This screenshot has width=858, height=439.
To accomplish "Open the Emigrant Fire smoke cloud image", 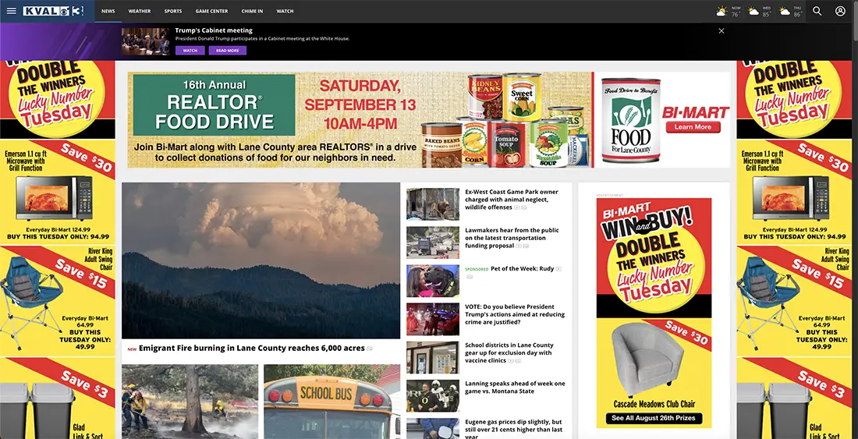I will pos(261,260).
